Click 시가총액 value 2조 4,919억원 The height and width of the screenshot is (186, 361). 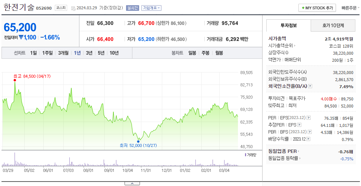pos(339,39)
